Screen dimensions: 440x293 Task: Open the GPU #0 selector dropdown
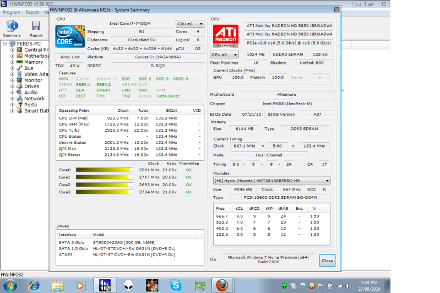click(224, 55)
